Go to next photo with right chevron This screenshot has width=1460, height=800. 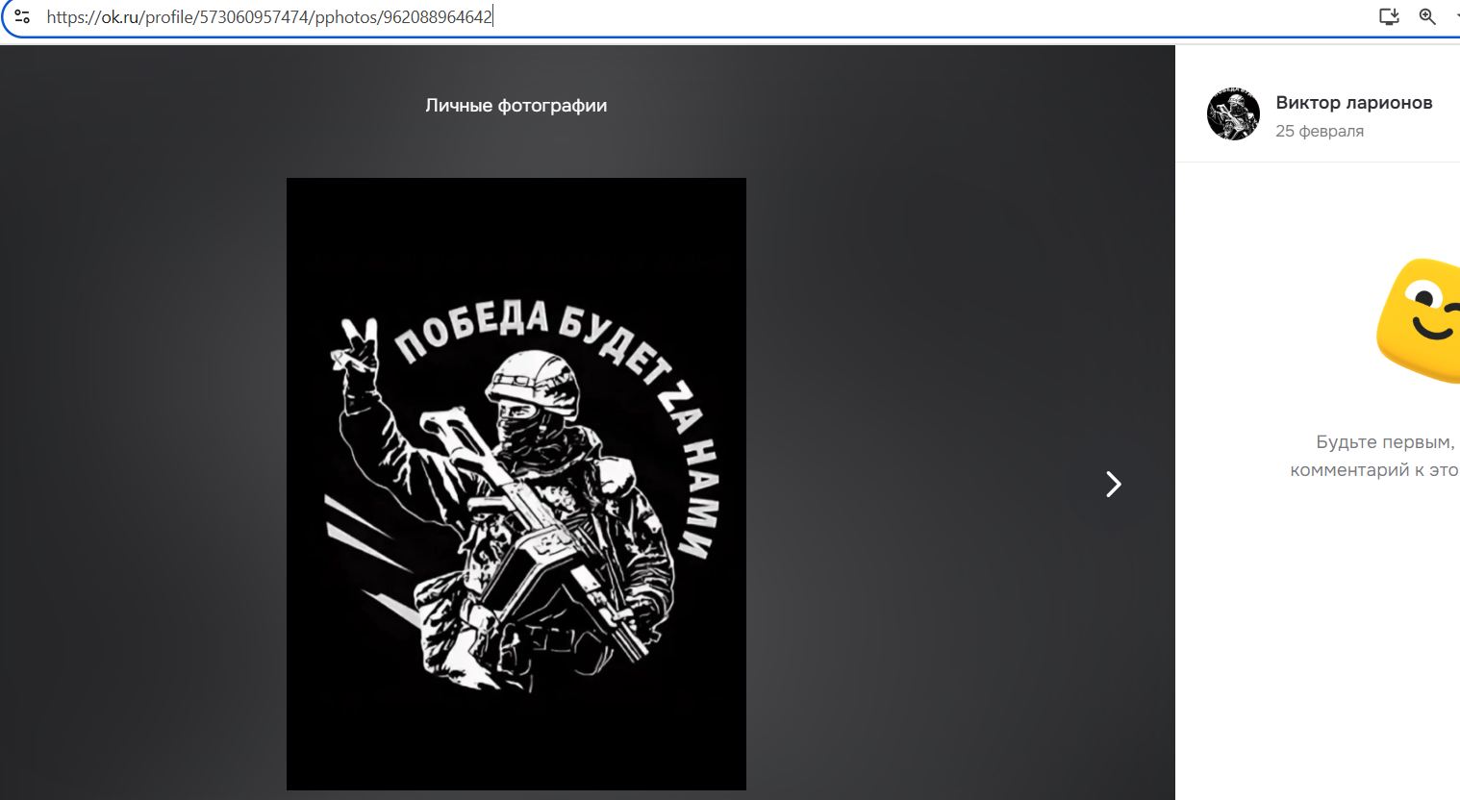[x=1113, y=484]
